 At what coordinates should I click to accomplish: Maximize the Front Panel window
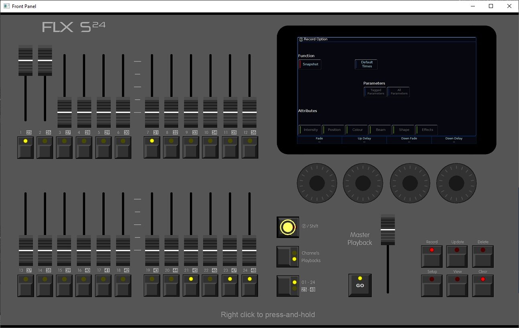coord(491,6)
